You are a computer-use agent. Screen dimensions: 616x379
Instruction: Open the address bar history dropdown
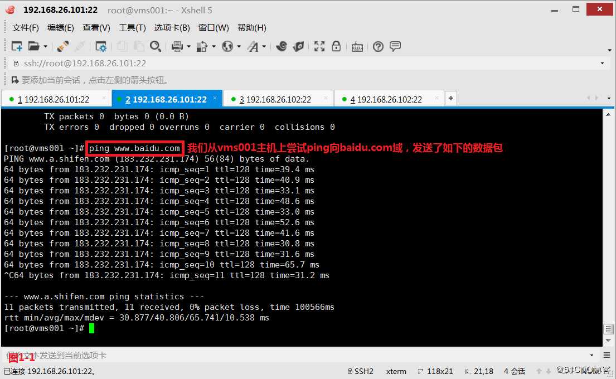point(602,63)
